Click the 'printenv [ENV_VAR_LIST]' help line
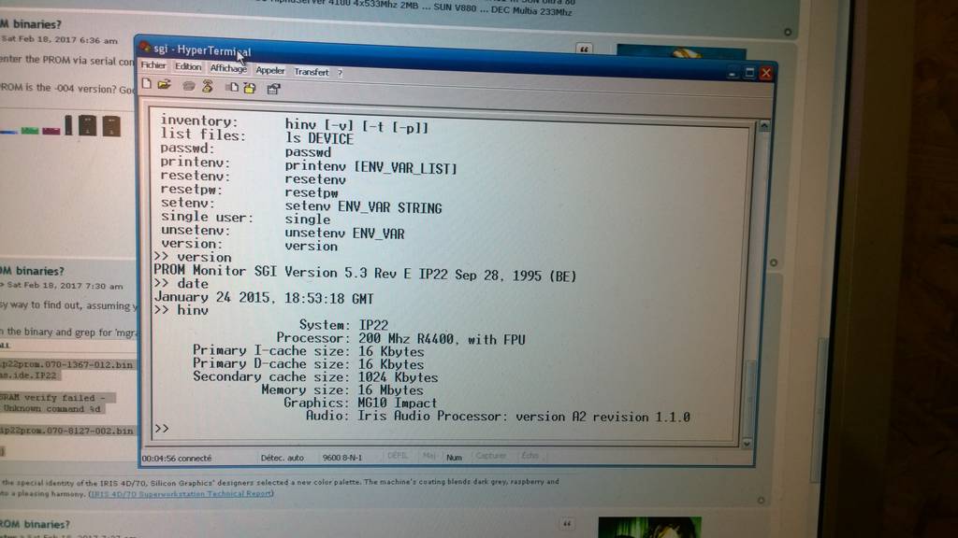 pyautogui.click(x=309, y=164)
